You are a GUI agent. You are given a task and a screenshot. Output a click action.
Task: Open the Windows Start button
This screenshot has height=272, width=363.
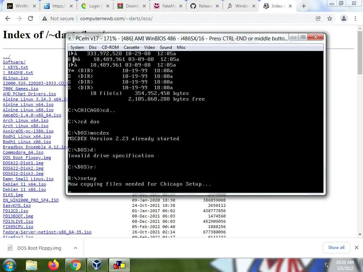click(x=9, y=265)
